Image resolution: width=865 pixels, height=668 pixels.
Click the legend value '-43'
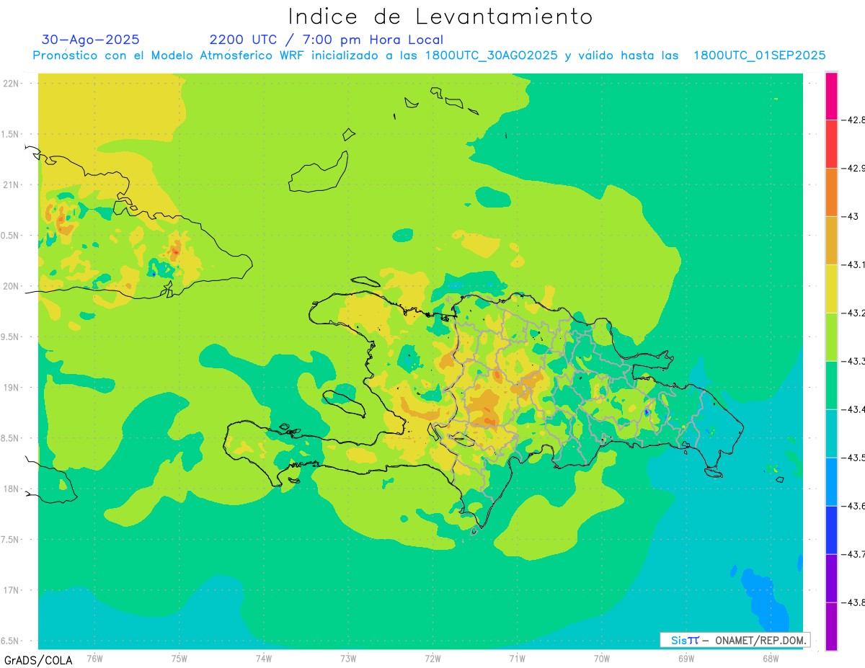coord(851,216)
